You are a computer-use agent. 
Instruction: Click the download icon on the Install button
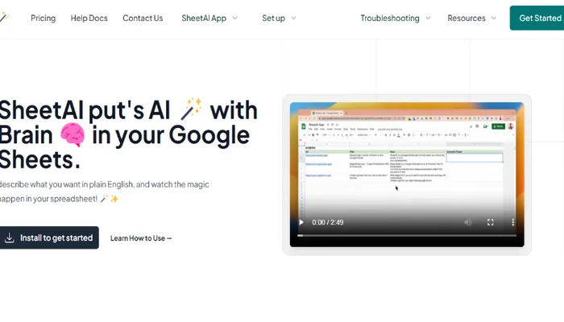(10, 237)
